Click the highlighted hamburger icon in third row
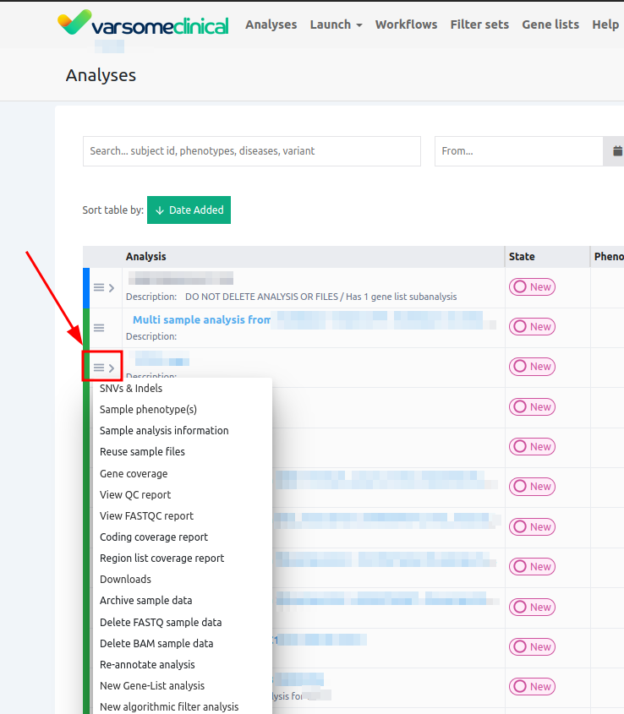The image size is (624, 714). click(x=99, y=367)
